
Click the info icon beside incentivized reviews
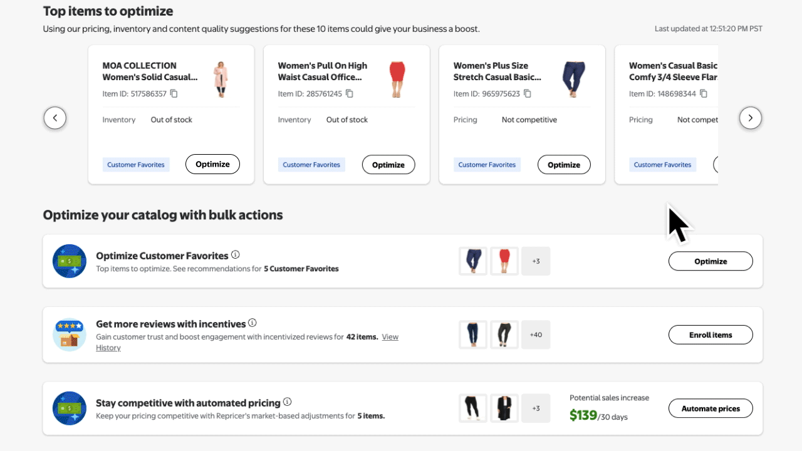tap(253, 322)
